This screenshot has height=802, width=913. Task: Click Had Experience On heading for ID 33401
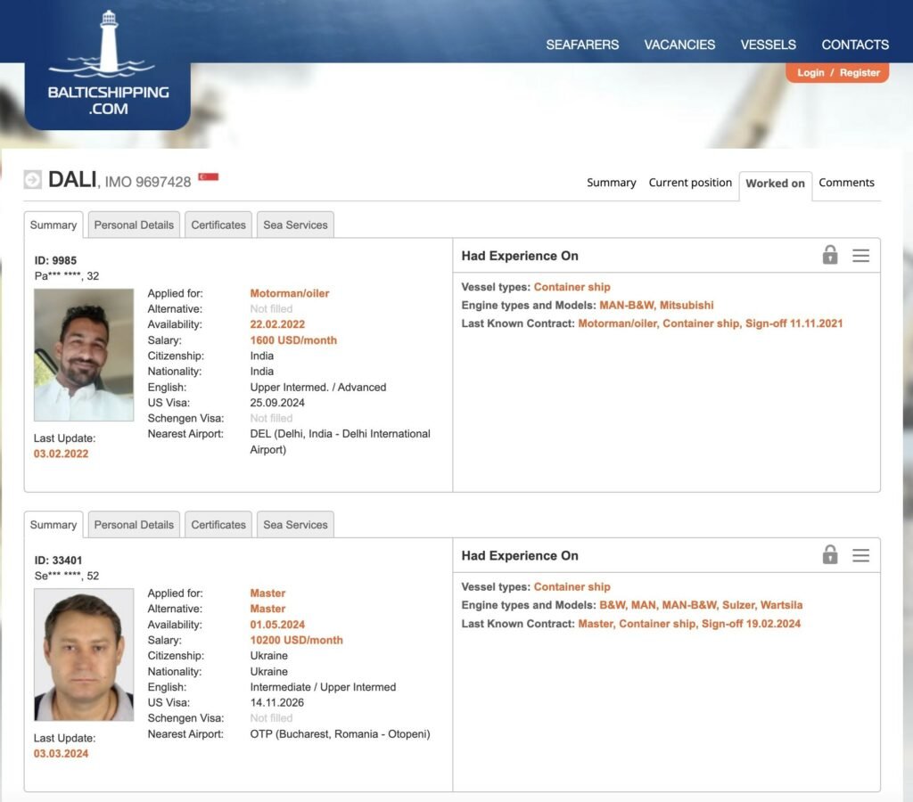520,555
